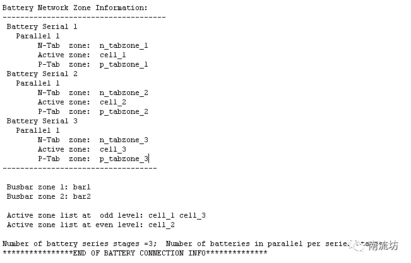411x263 pixels.
Task: Click the even level active zone list line
Action: coord(91,225)
